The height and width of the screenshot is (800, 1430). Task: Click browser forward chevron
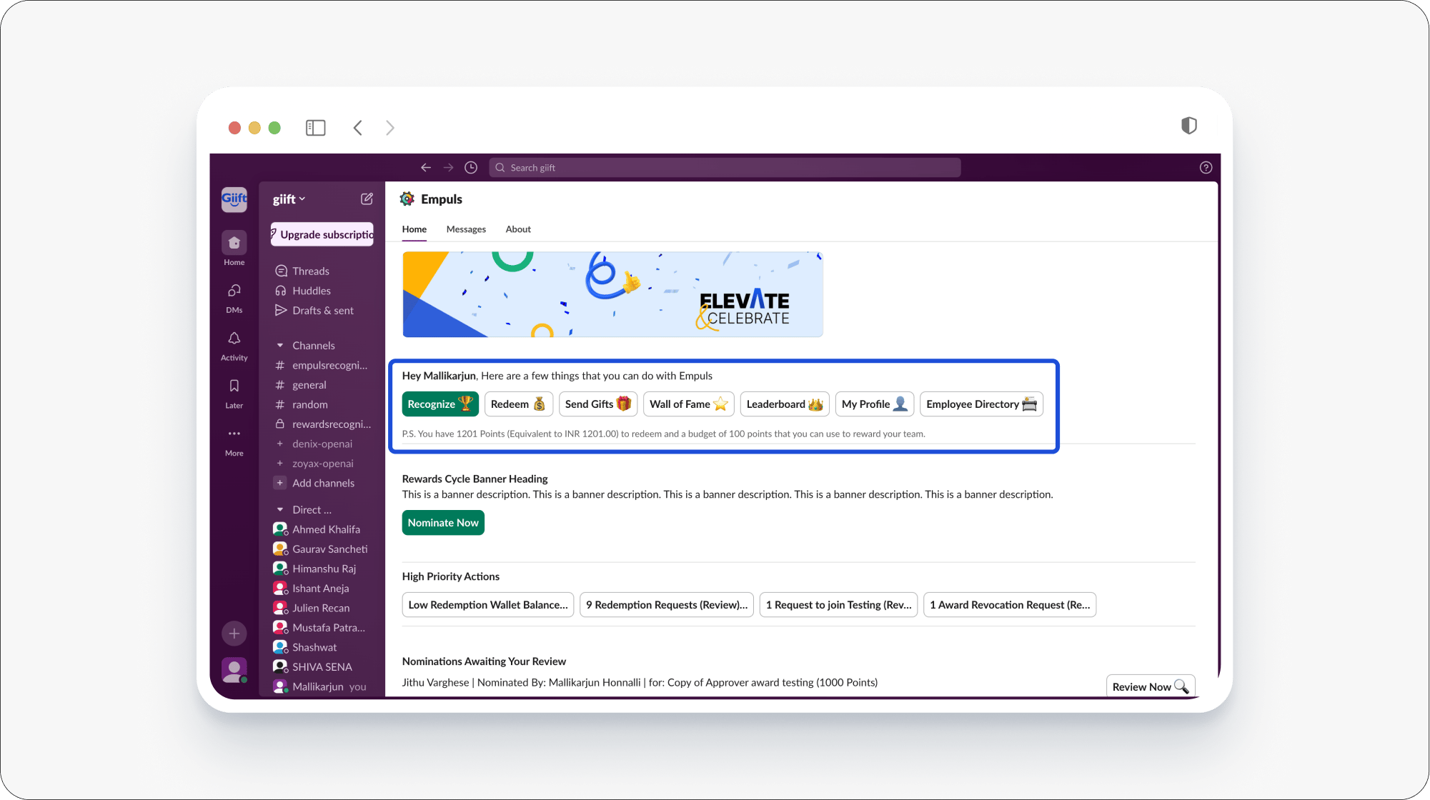click(390, 128)
